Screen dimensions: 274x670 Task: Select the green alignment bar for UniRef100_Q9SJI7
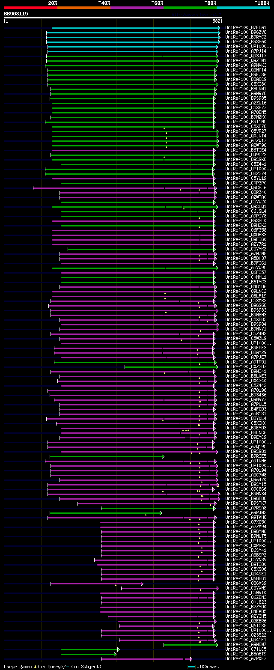pyautogui.click(x=132, y=56)
